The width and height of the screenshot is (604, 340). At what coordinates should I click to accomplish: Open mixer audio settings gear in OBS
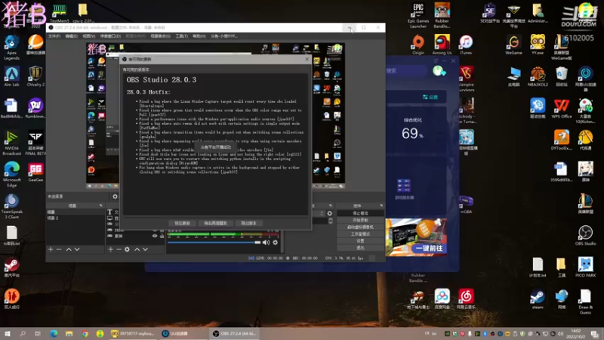coord(275,243)
